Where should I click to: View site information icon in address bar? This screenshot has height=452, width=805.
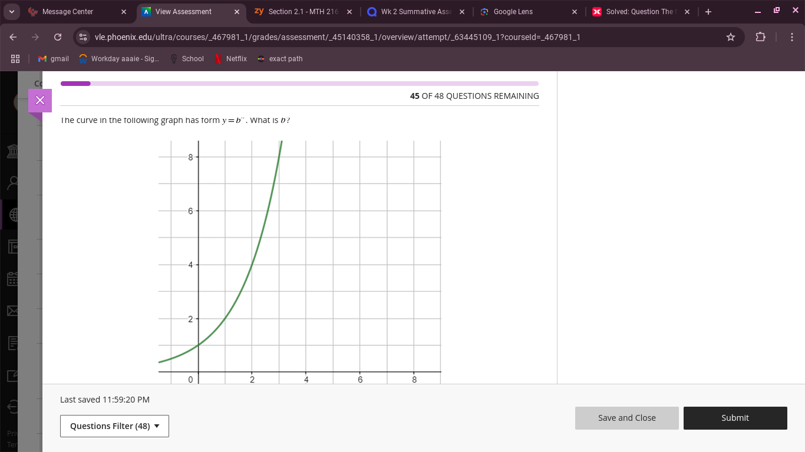tap(83, 37)
